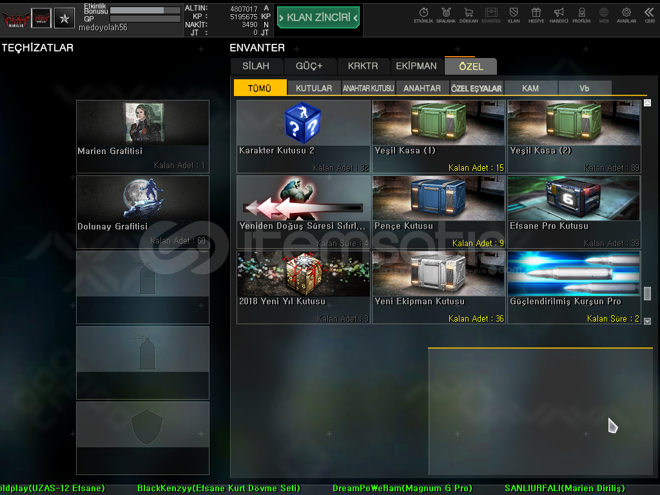Select the Marien Grafitisi equipment slot
The width and height of the screenshot is (660, 495).
142,137
